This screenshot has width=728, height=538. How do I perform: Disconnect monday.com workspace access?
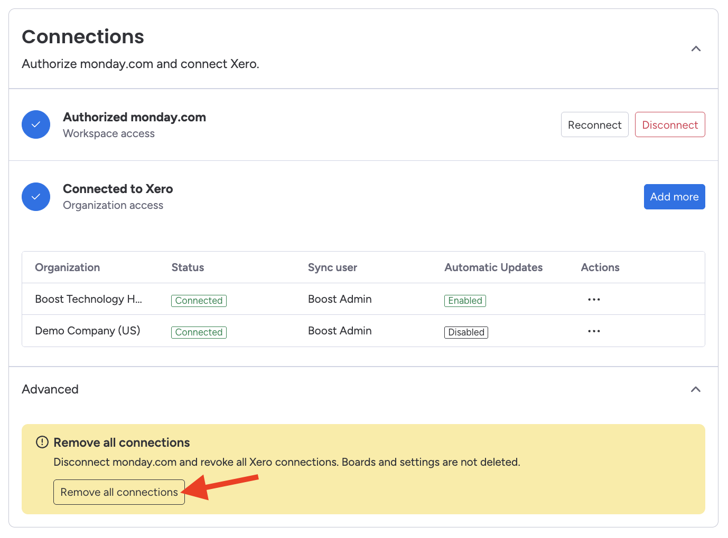tap(669, 124)
